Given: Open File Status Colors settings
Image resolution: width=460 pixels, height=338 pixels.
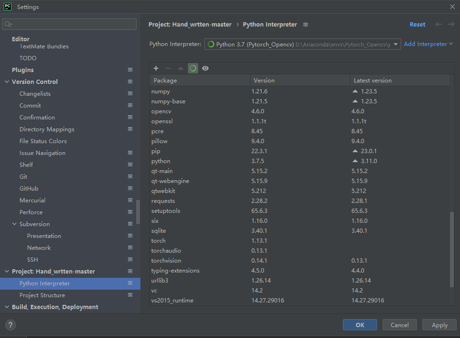Looking at the screenshot, I should point(43,141).
